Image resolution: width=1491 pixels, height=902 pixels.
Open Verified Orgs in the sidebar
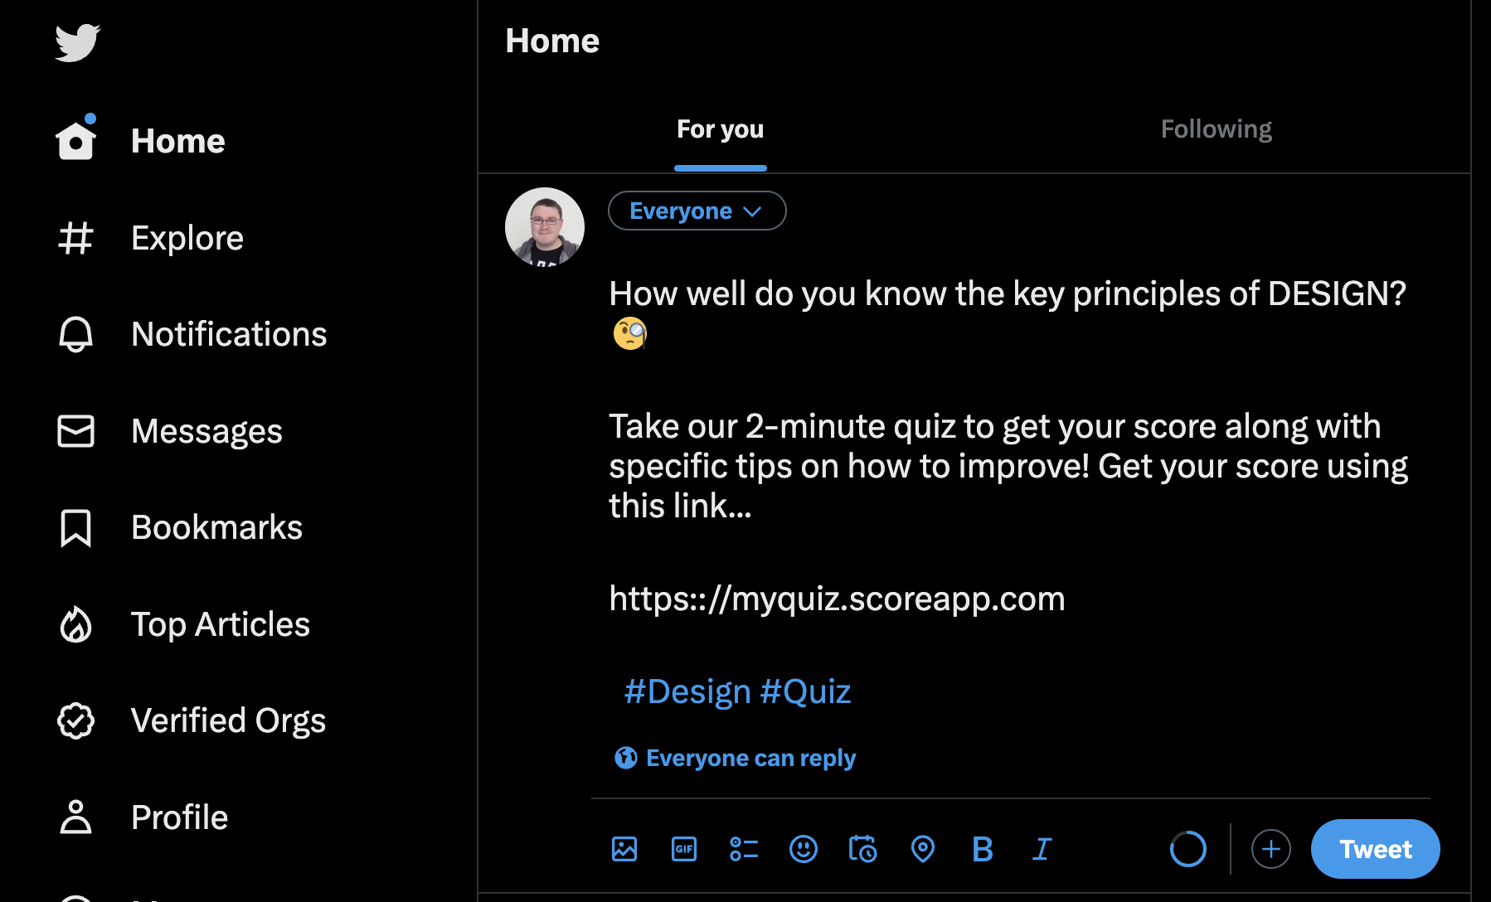(227, 720)
